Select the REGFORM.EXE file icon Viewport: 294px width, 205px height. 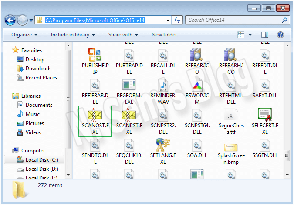129,85
